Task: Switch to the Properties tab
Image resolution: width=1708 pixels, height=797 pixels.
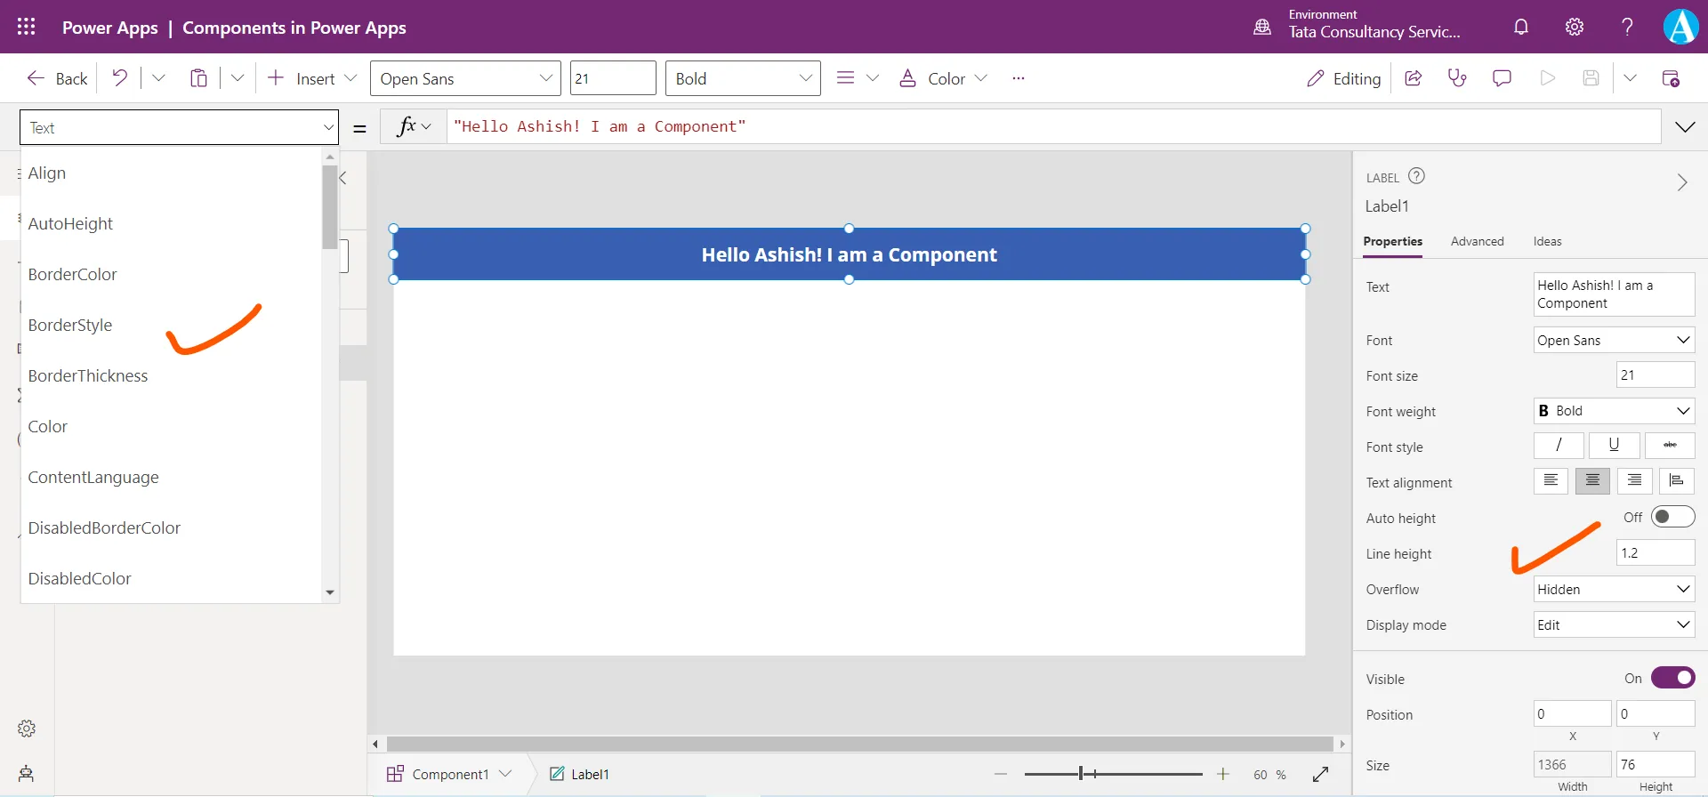Action: click(1392, 241)
